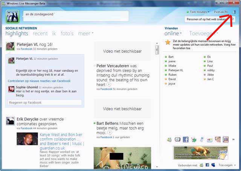Open Facebook link under Erik Derycke post
Screen dimensions: 241x171
click(x=26, y=128)
